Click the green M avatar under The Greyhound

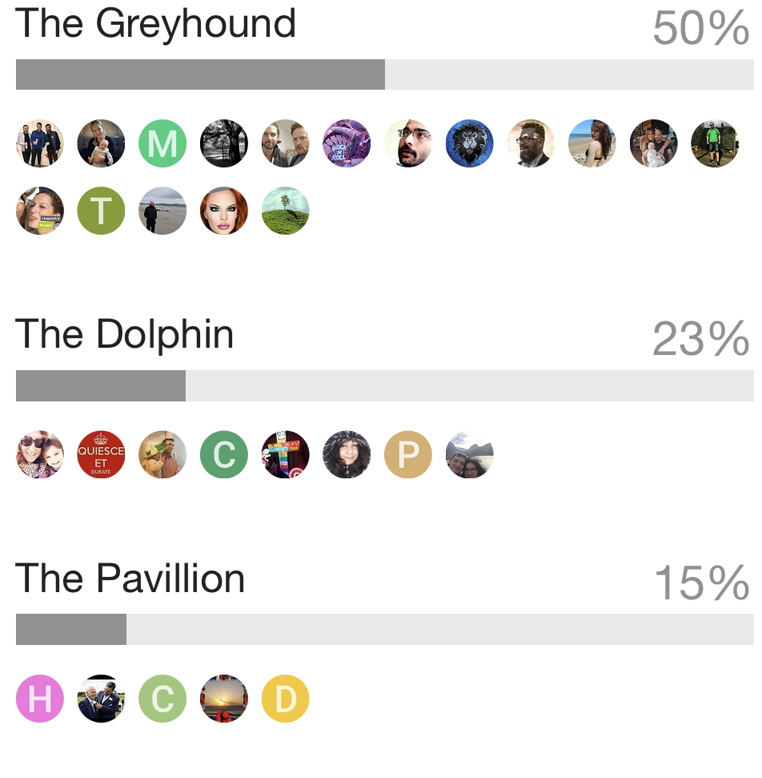162,143
